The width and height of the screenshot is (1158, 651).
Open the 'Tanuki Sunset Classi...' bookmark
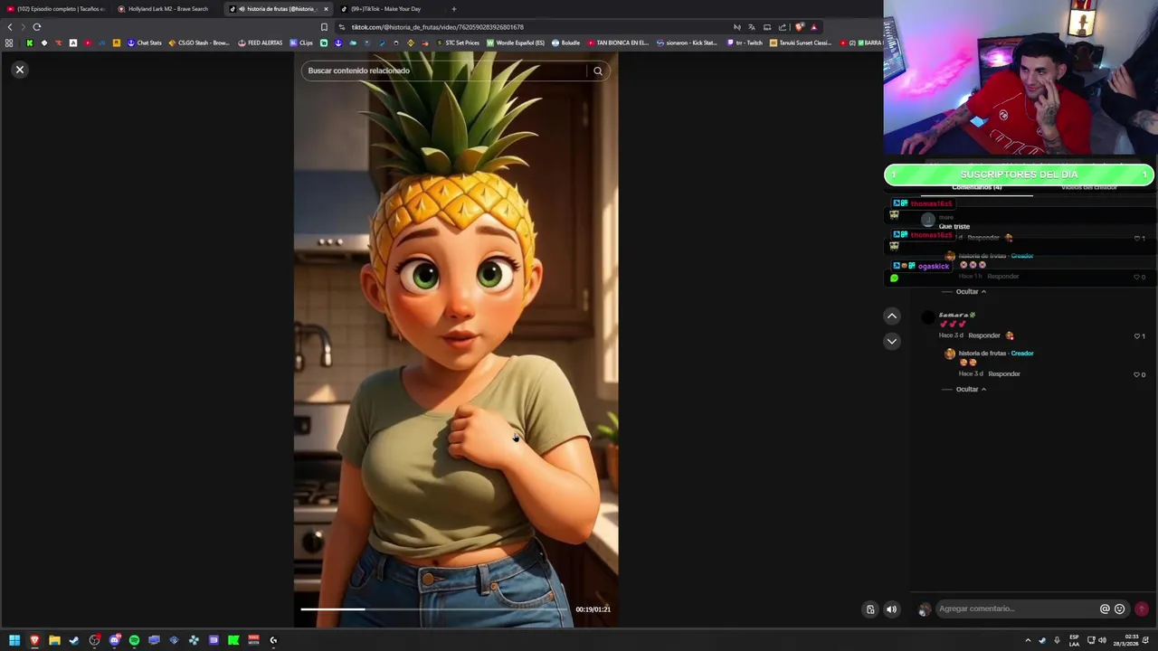click(x=801, y=42)
